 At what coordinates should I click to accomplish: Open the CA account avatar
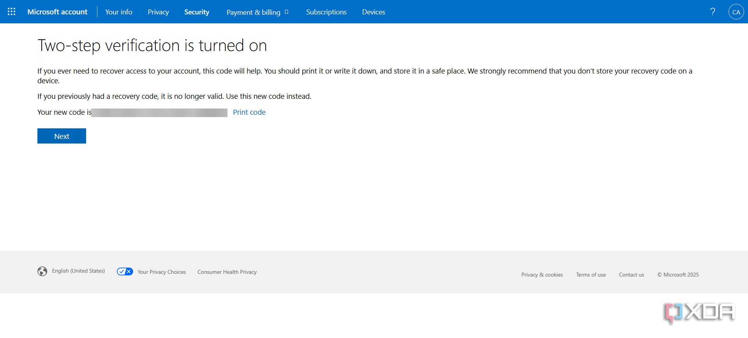[x=736, y=12]
